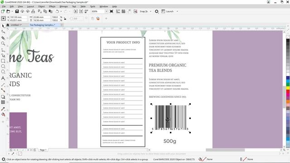Open the Object menu

point(41,6)
